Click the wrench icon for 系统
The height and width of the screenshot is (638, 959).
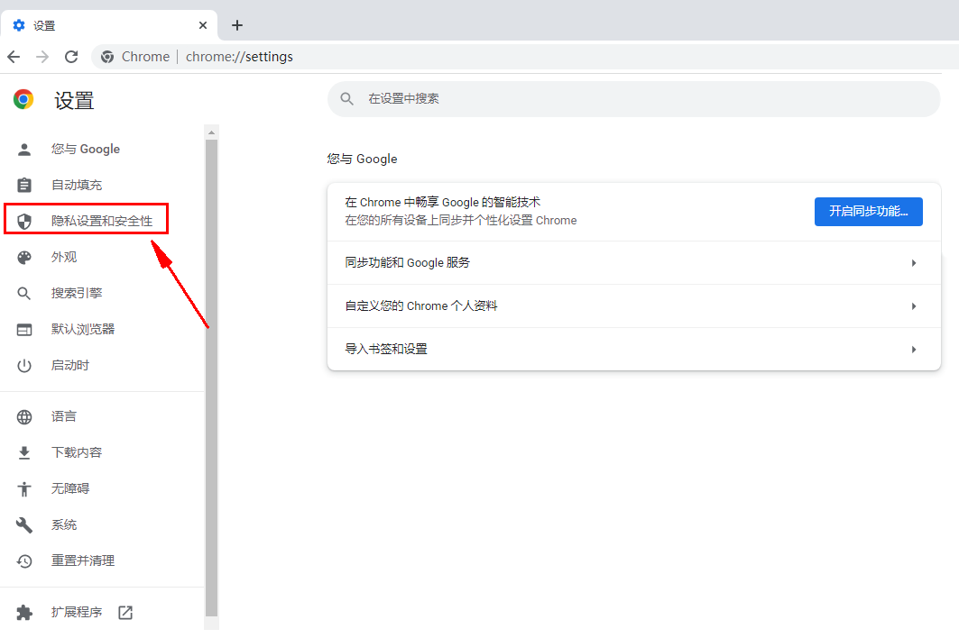pos(24,525)
